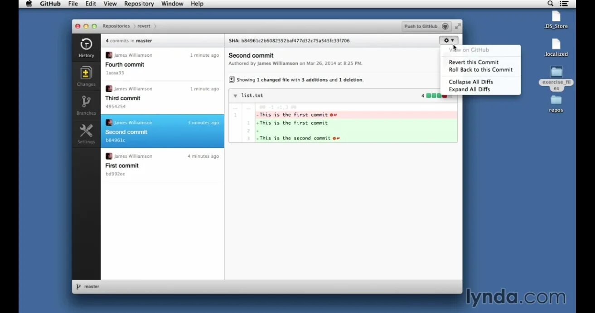The width and height of the screenshot is (595, 313).
Task: Select the Fourth commit row
Action: click(162, 64)
